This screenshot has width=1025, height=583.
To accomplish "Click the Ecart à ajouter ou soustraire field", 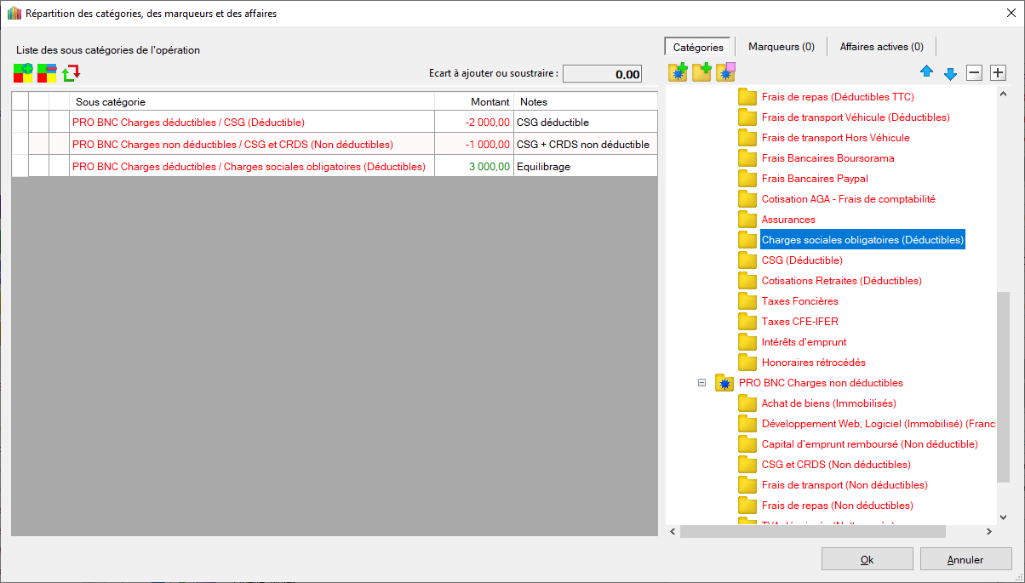I will (x=603, y=74).
